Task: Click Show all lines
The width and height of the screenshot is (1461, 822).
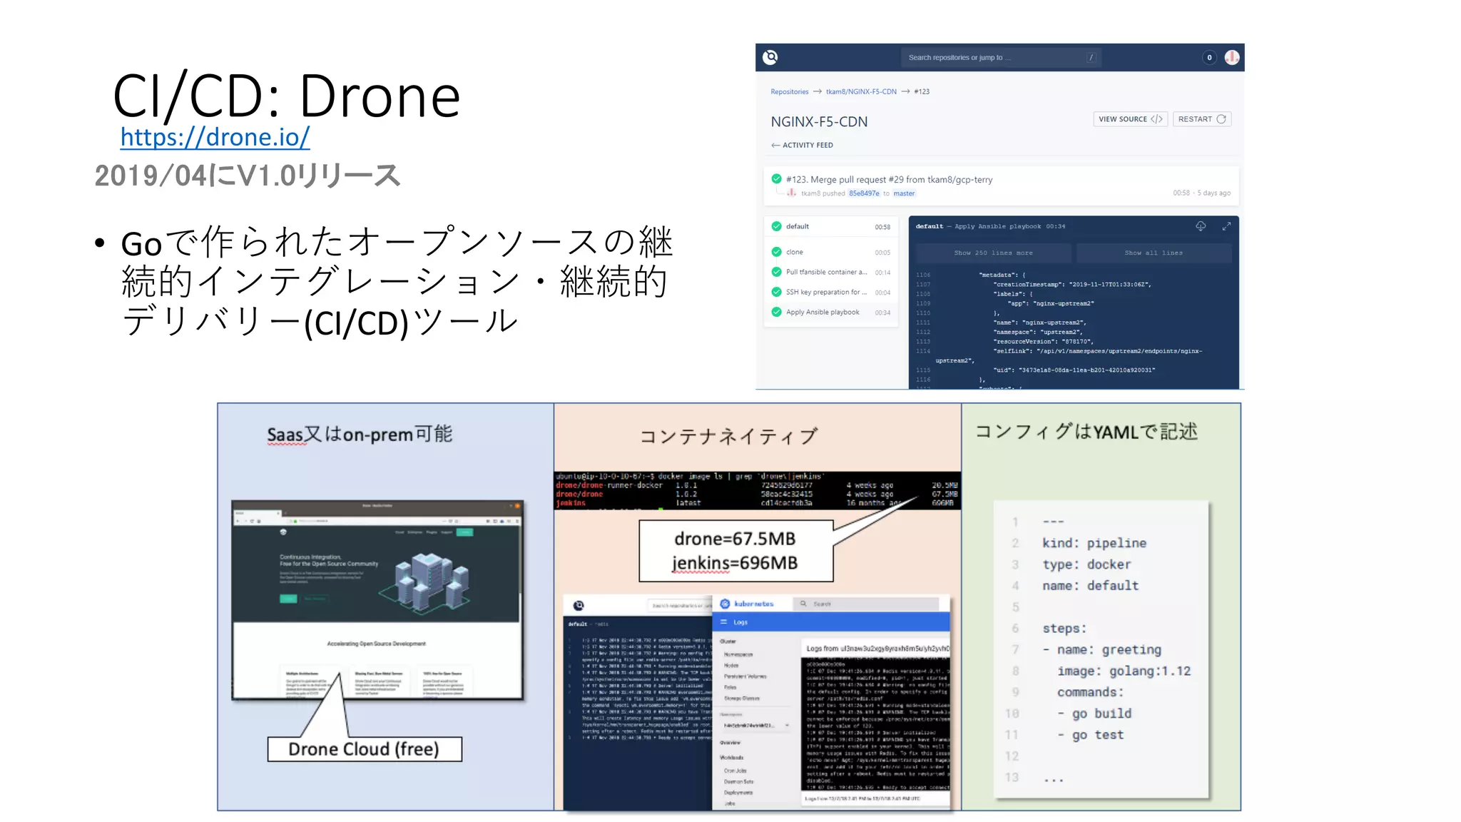Action: coord(1154,253)
